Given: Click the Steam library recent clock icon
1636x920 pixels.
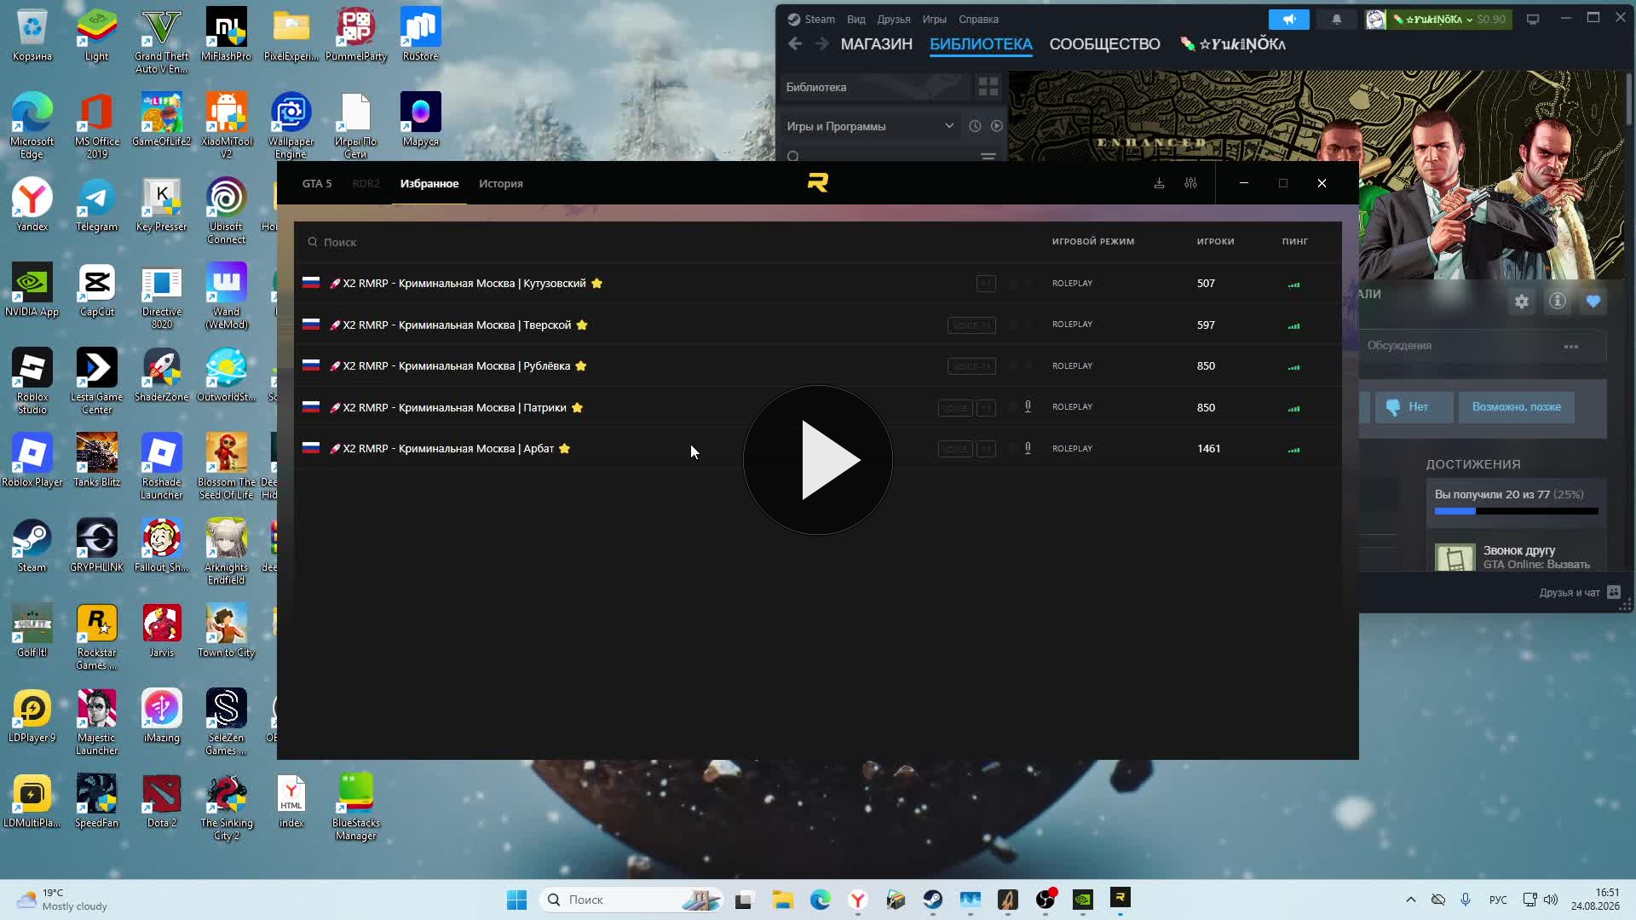Looking at the screenshot, I should [975, 126].
